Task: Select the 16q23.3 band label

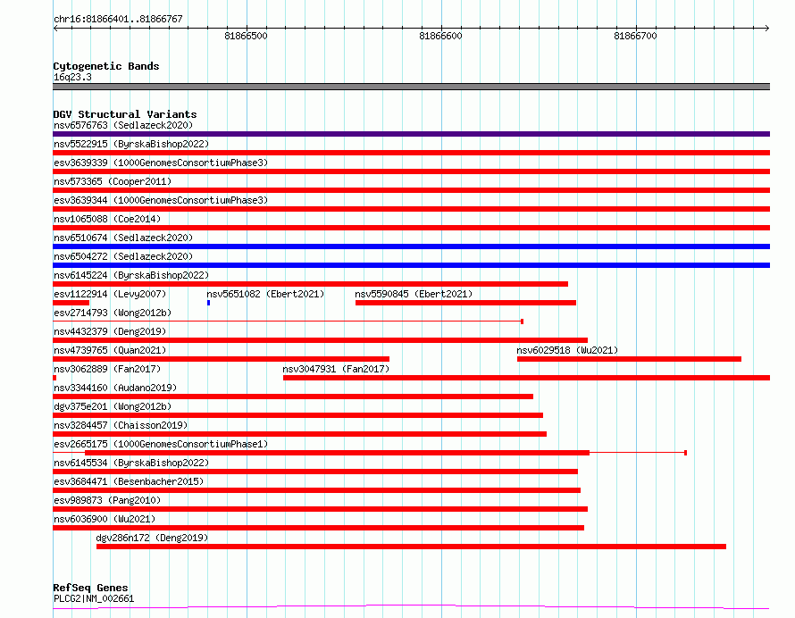Action: (x=72, y=77)
